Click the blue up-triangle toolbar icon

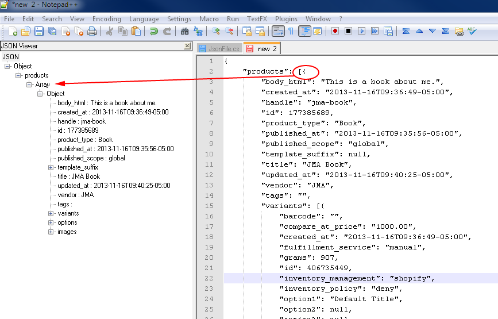pos(419,31)
